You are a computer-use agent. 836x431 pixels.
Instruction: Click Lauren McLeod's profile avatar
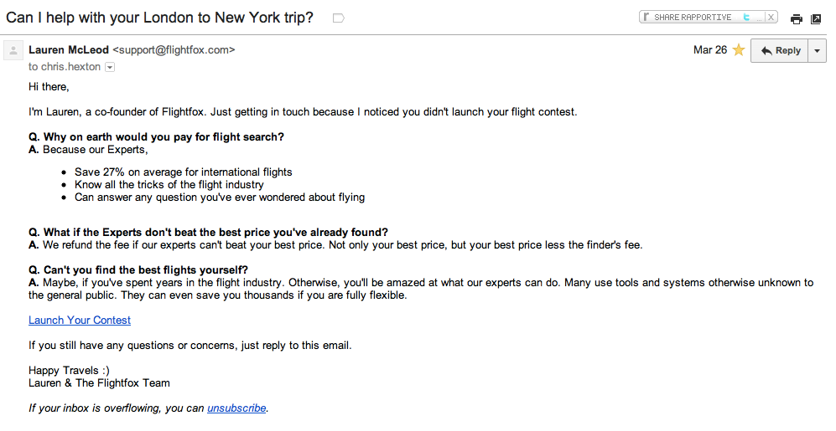point(13,51)
